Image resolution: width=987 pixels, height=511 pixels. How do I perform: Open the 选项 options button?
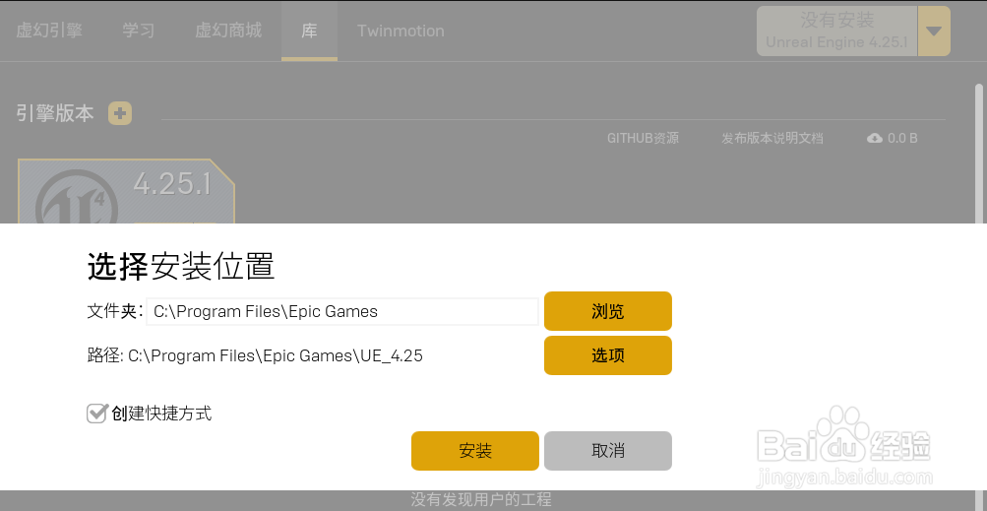607,355
